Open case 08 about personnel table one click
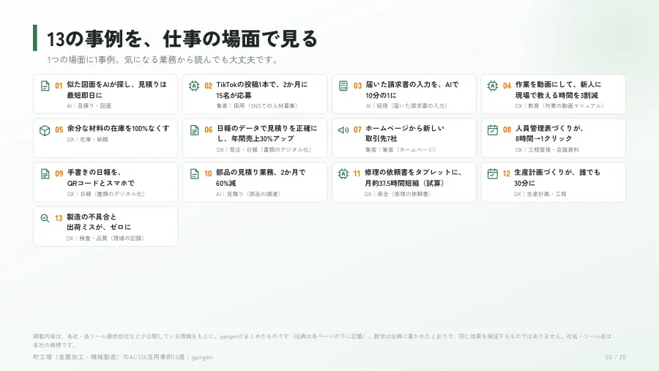 pos(553,138)
